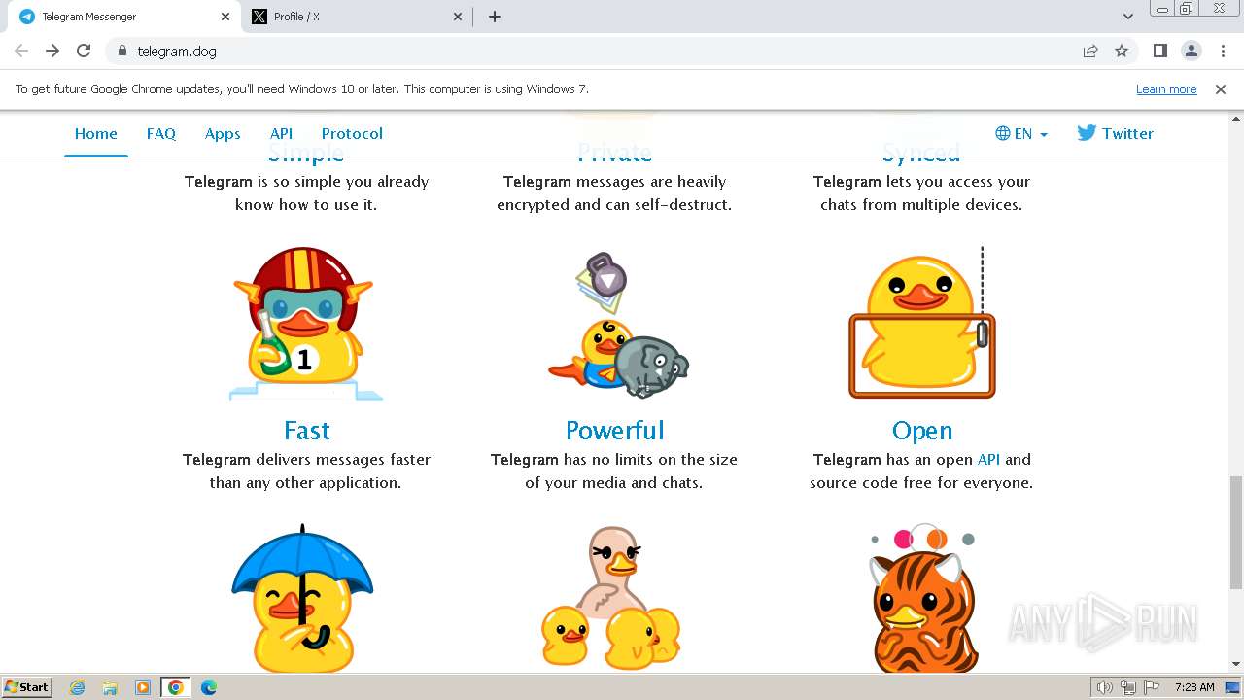Click the duck with blue umbrella image
Screen dimensions: 1244x700
(303, 598)
